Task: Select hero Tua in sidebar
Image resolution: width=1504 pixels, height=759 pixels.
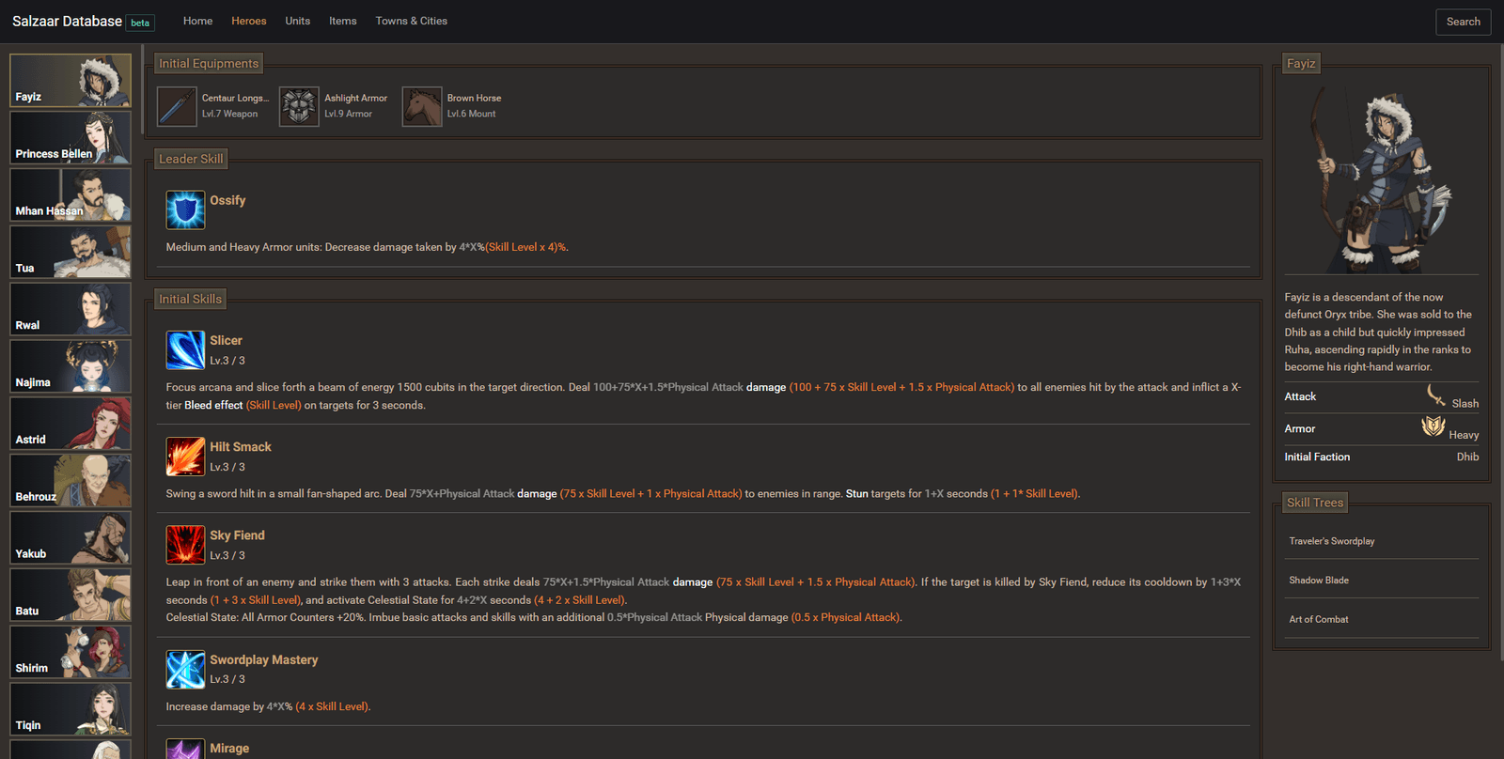Action: point(70,253)
